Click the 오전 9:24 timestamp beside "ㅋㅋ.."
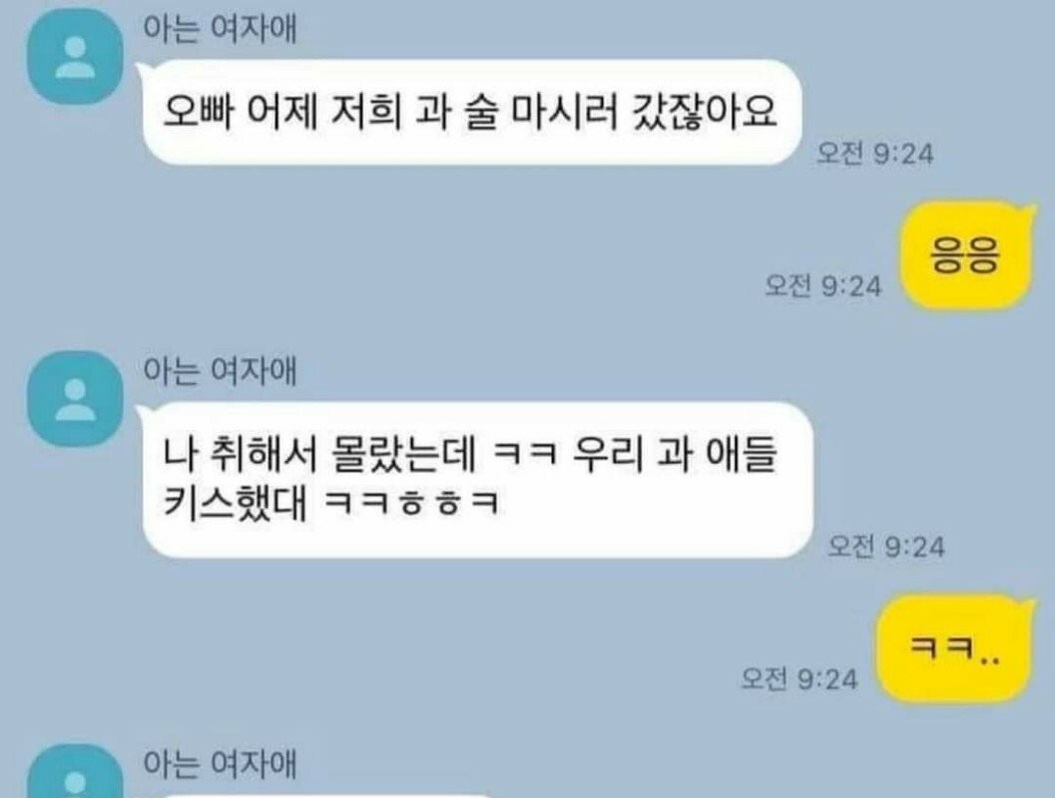Image resolution: width=1055 pixels, height=798 pixels. [x=799, y=678]
